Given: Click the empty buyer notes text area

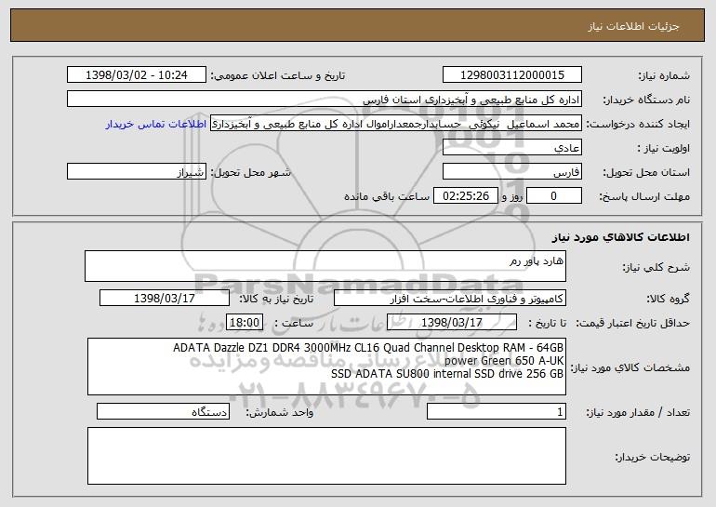Looking at the screenshot, I should click(x=326, y=456).
